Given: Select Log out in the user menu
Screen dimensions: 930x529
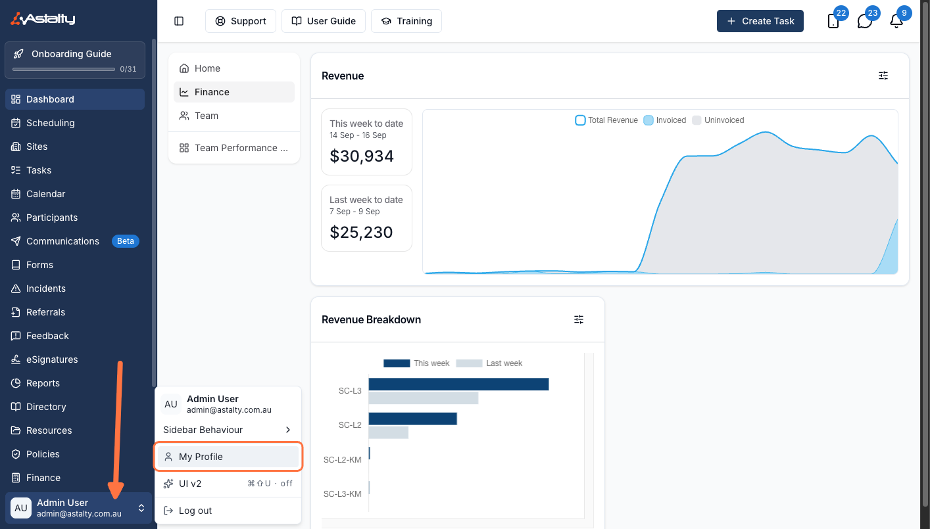Looking at the screenshot, I should point(228,511).
